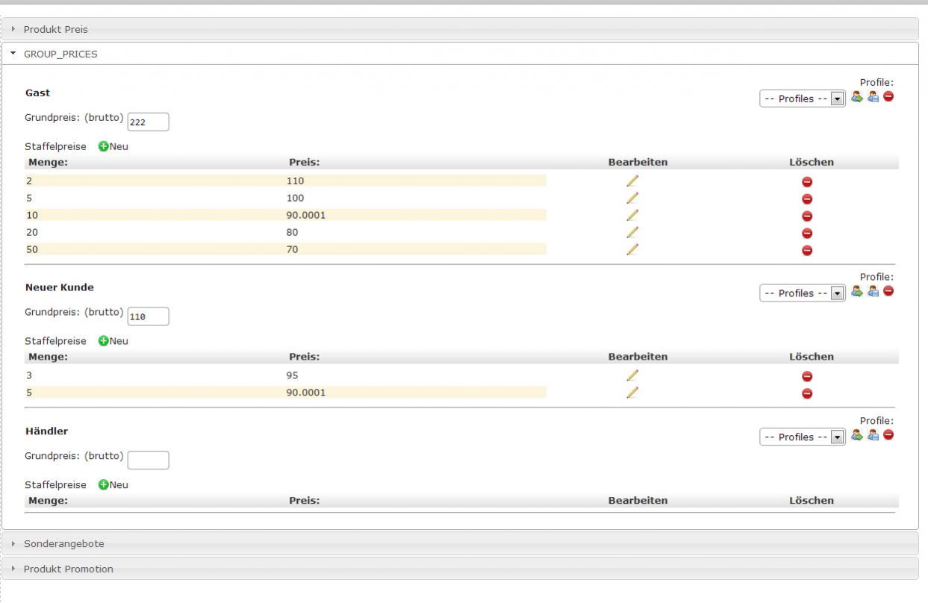928x603 pixels.
Task: Edit the Neuer Kunde tier priced at 95
Action: [x=632, y=375]
